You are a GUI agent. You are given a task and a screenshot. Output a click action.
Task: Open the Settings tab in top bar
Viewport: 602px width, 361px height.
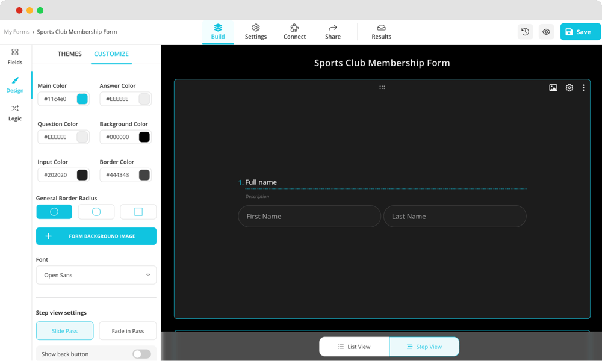(x=255, y=32)
